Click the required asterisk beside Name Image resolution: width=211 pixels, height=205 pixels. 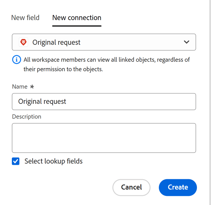[32, 87]
